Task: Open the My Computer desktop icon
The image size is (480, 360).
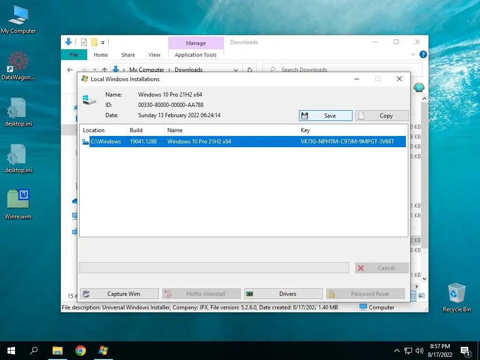Action: 18,20
